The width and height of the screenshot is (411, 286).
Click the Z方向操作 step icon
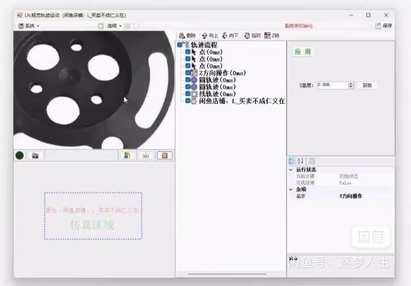(194, 73)
